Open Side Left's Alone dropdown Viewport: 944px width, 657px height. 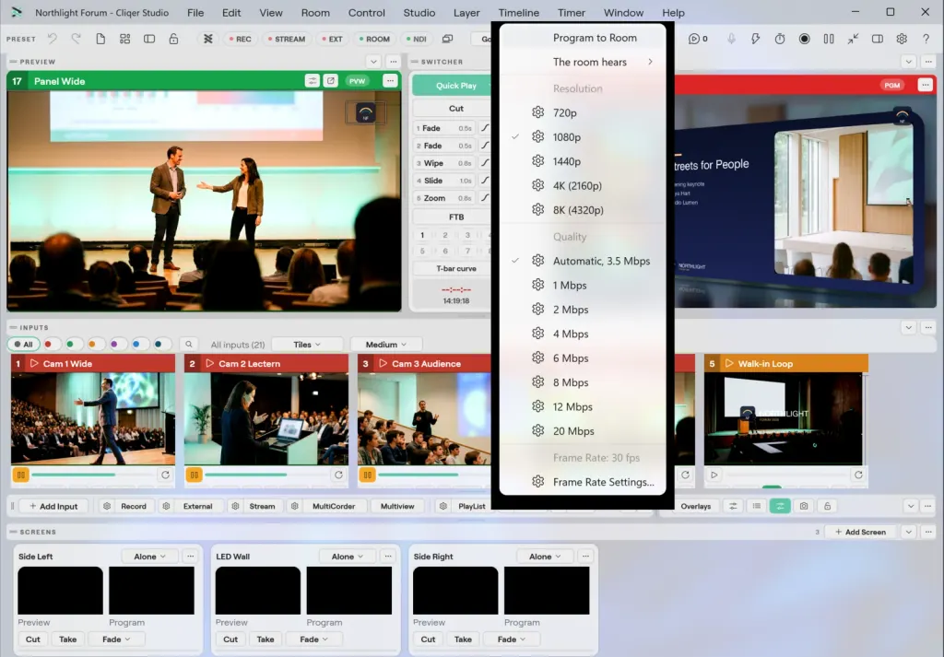coord(150,557)
